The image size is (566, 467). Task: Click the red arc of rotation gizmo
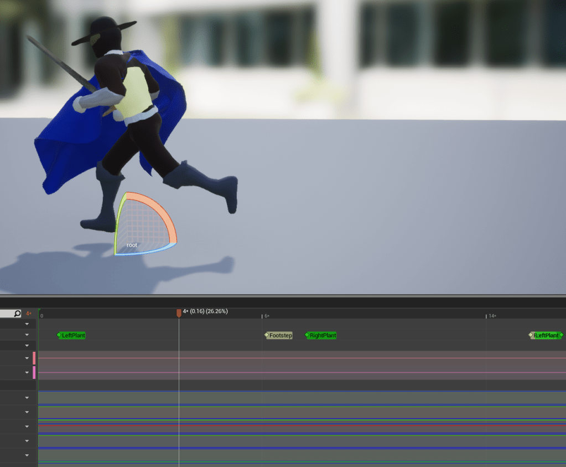pyautogui.click(x=159, y=211)
